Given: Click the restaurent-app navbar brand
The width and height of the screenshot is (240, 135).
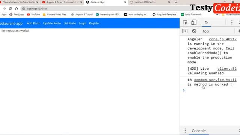Looking at the screenshot, I should pyautogui.click(x=11, y=23).
